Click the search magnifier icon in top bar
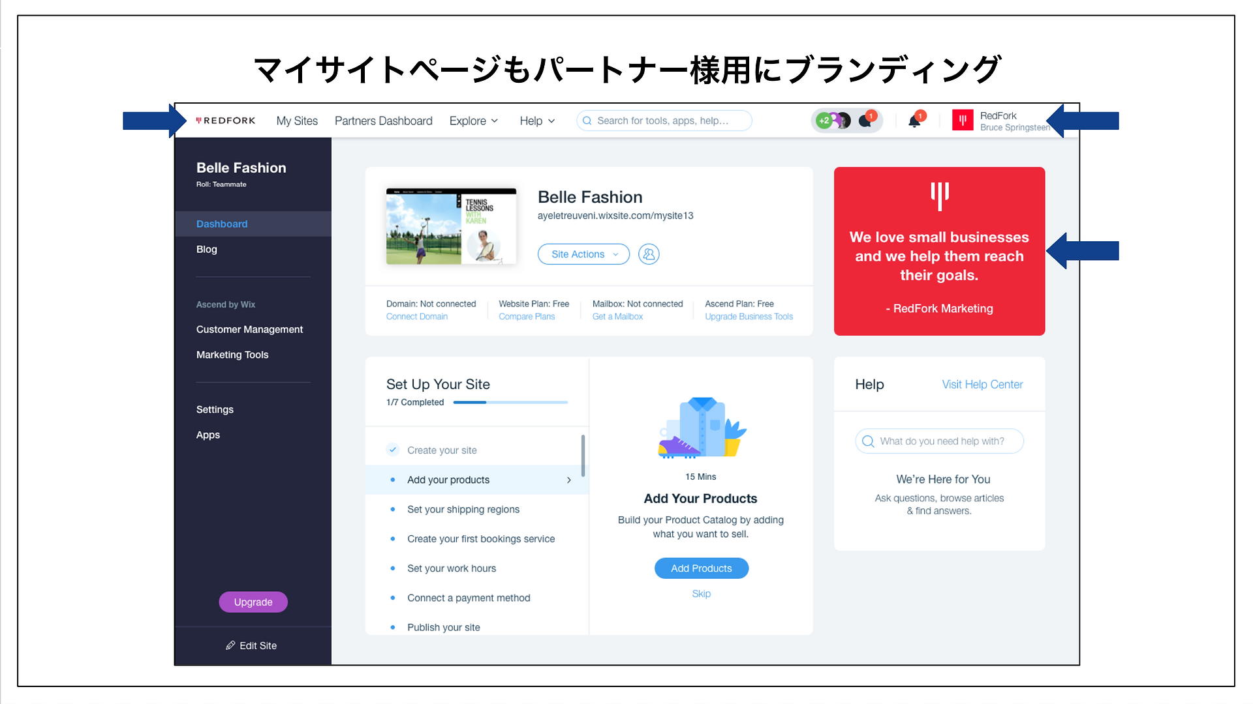This screenshot has height=704, width=1253. [587, 121]
